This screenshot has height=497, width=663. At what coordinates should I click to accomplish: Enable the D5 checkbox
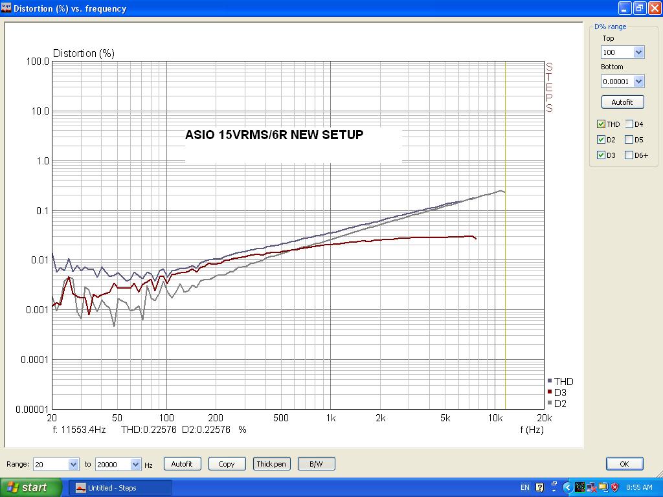coord(629,140)
